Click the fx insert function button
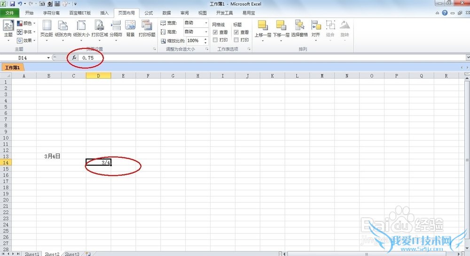Image resolution: width=470 pixels, height=256 pixels. [74, 58]
